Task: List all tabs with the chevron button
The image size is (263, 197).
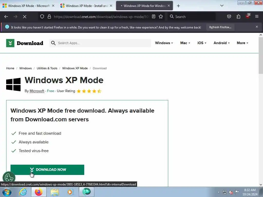Action: [x=222, y=6]
